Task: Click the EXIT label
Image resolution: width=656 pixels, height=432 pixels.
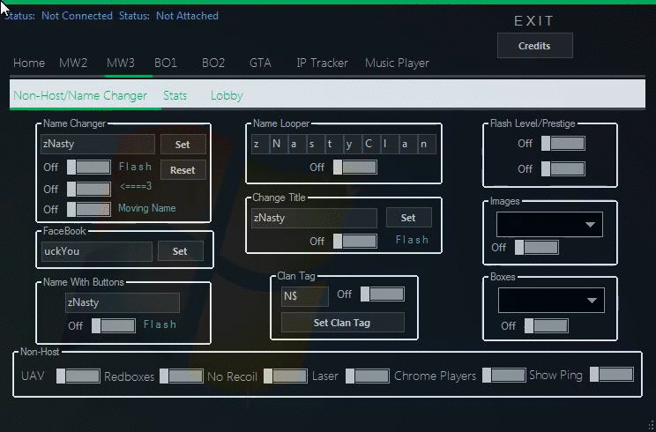Action: [534, 21]
